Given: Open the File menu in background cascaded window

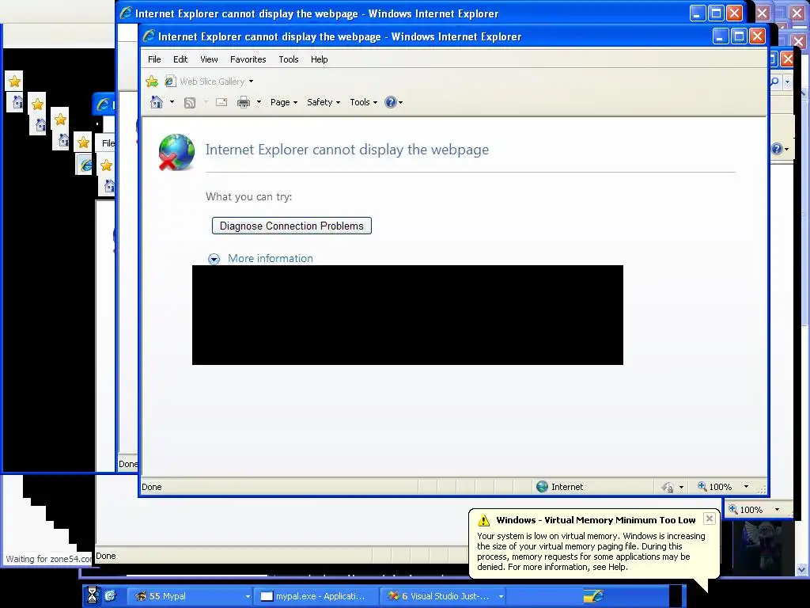Looking at the screenshot, I should click(108, 143).
